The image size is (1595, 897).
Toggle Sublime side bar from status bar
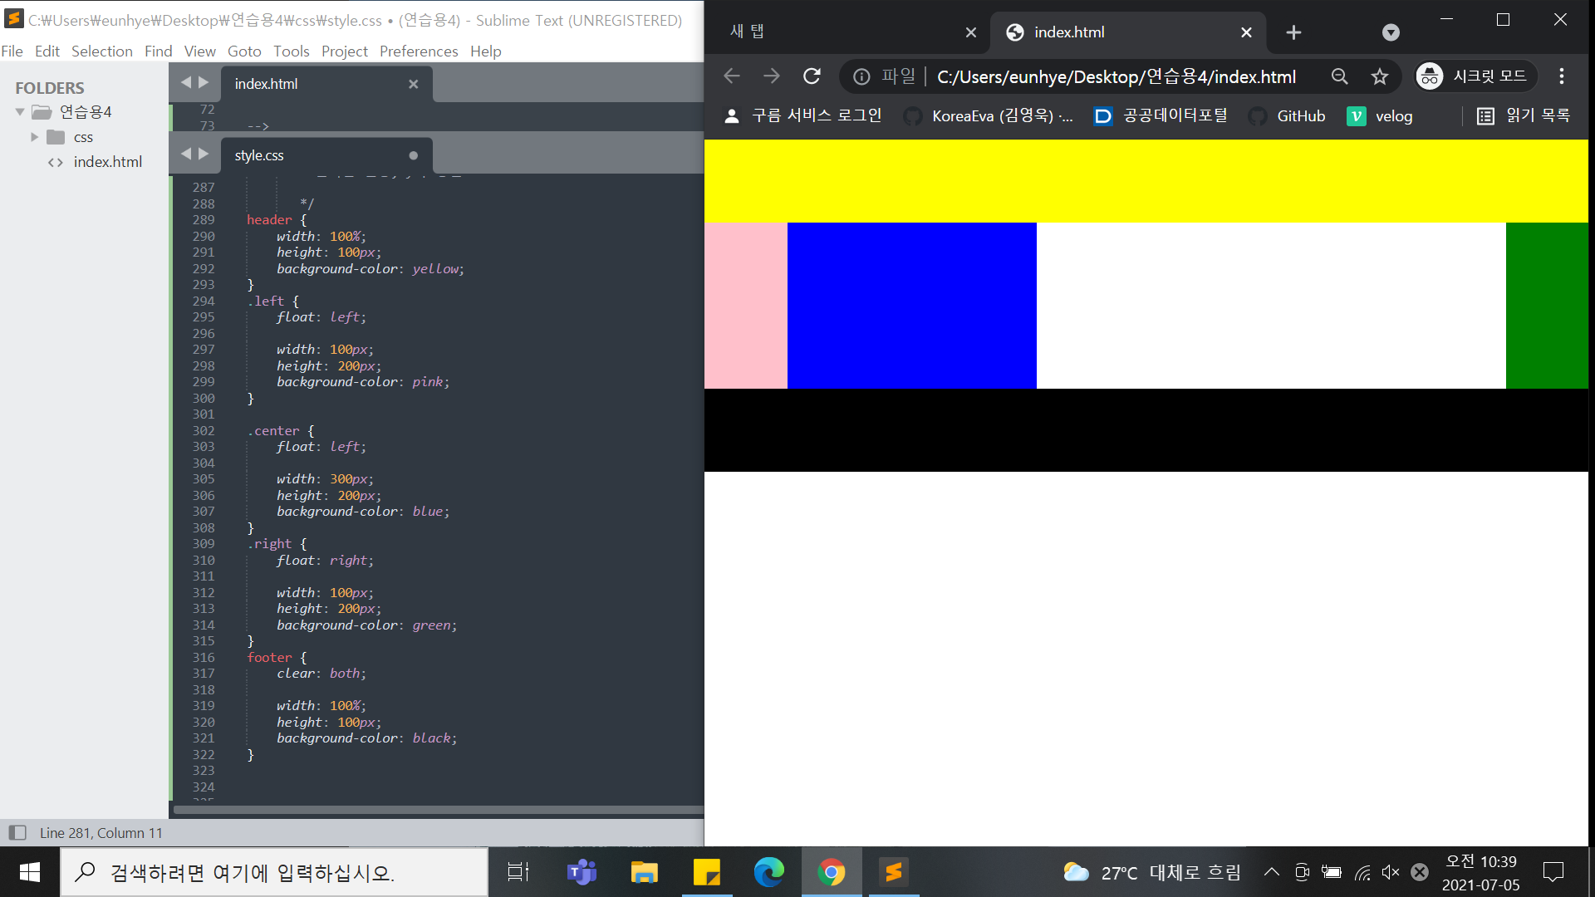point(17,832)
